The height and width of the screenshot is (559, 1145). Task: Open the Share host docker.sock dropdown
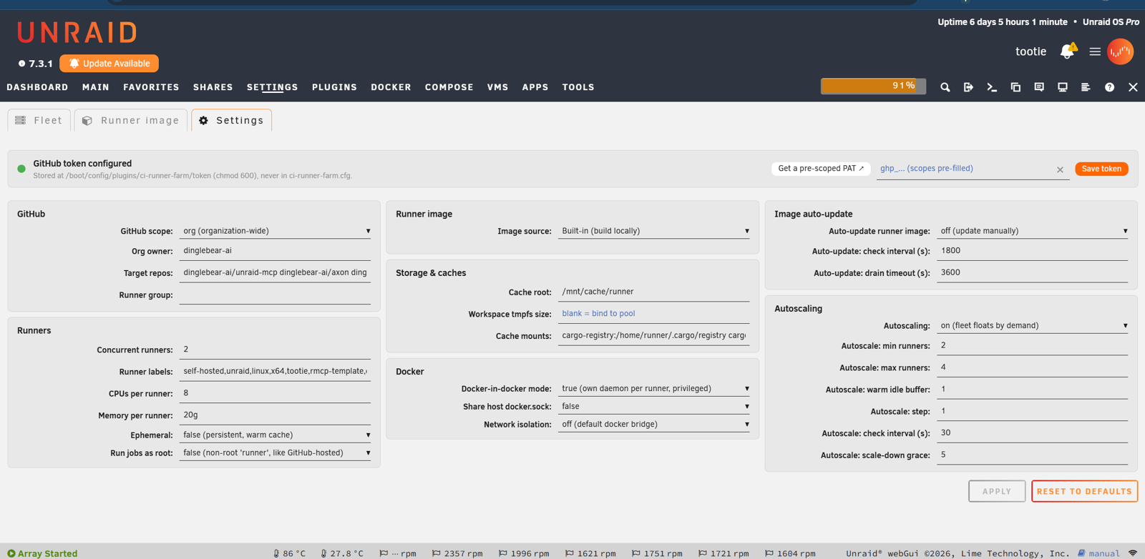click(x=654, y=406)
